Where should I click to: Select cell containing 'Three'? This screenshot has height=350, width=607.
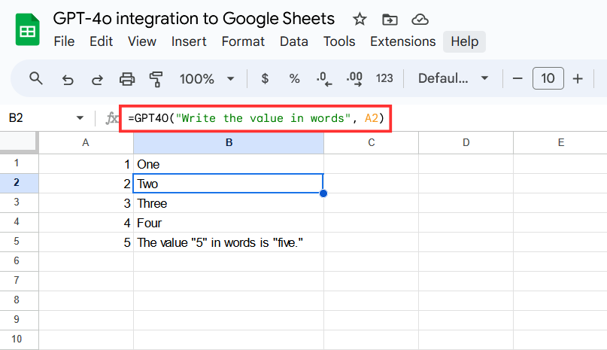[229, 203]
